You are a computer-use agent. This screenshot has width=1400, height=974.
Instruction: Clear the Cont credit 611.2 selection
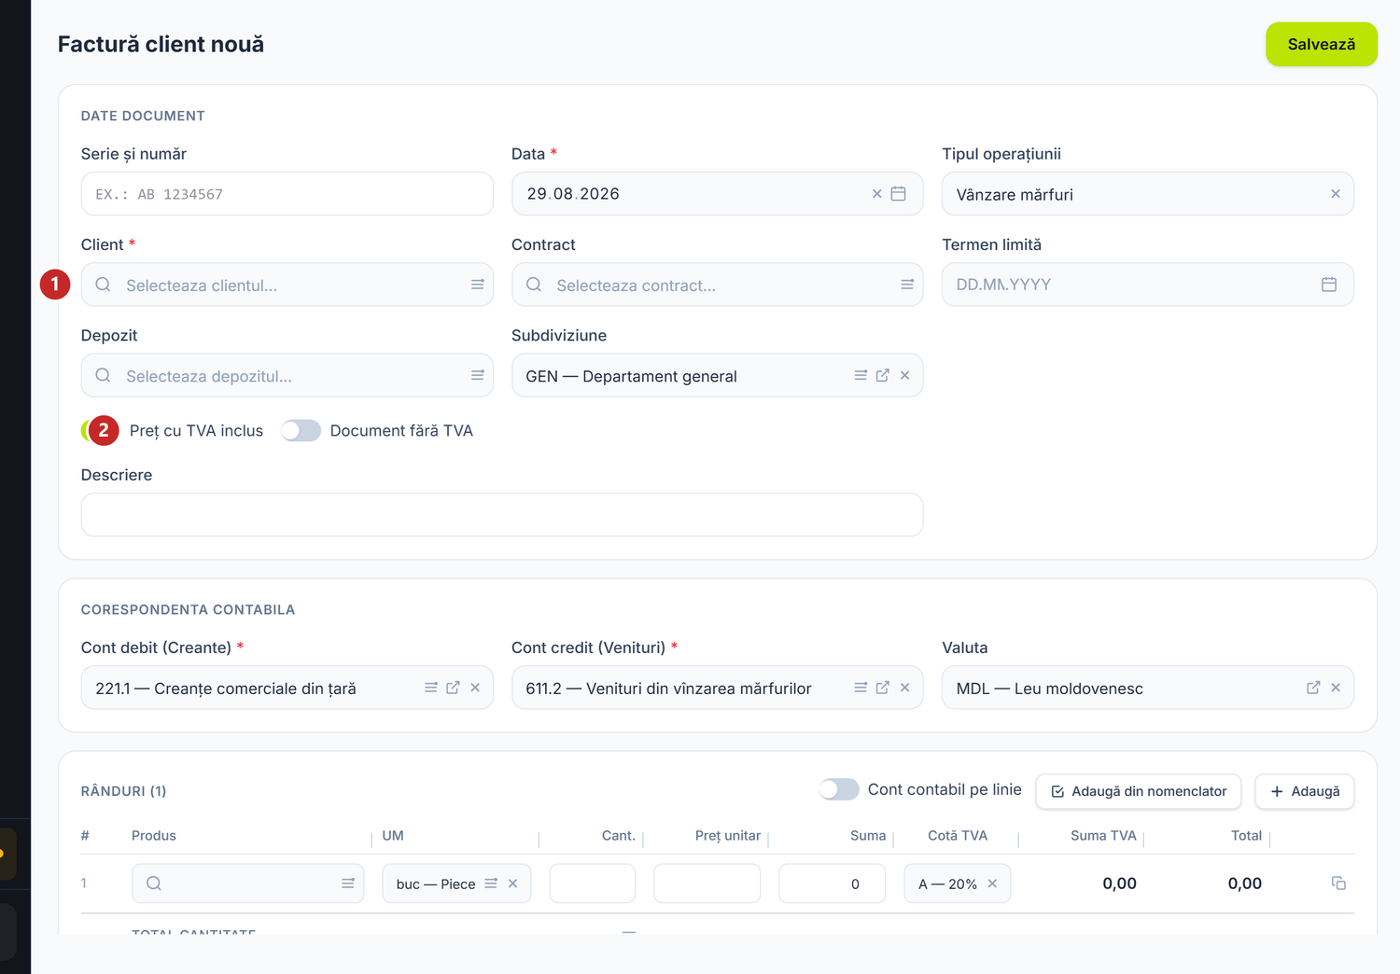[x=904, y=688]
